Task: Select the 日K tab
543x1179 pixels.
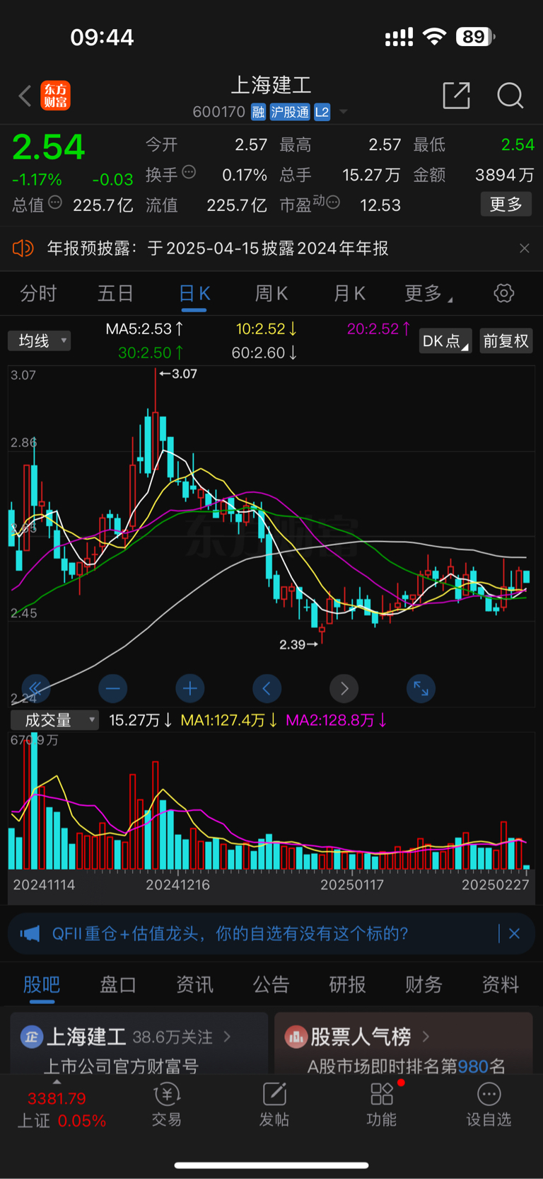Action: (194, 294)
